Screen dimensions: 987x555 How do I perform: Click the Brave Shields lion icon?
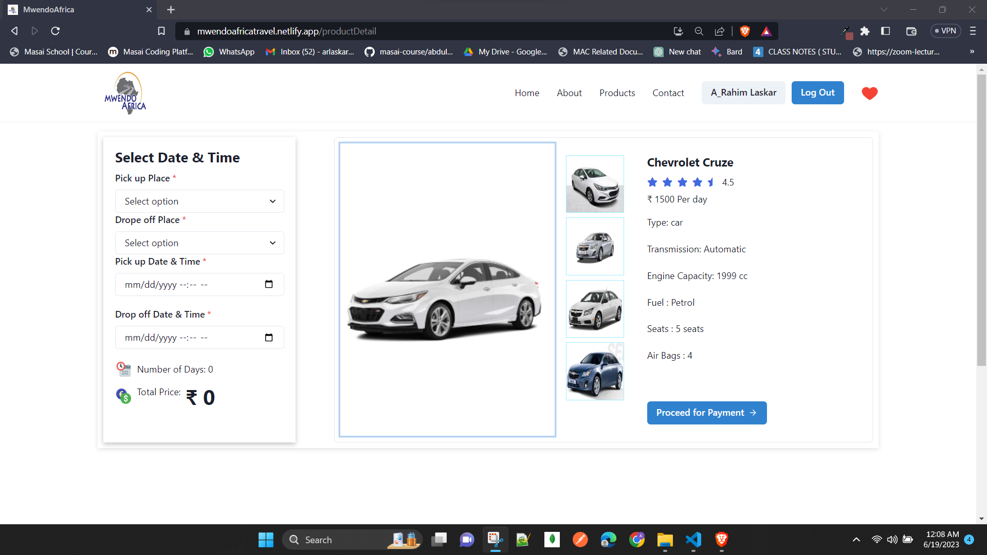tap(744, 31)
